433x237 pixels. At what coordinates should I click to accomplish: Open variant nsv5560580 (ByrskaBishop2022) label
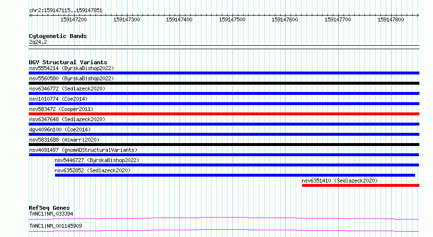[72, 78]
